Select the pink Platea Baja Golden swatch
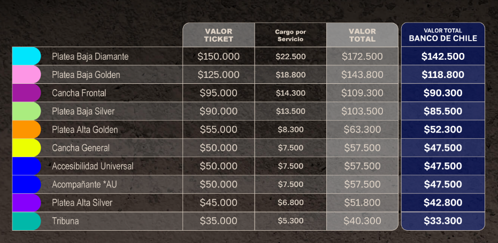This screenshot has width=498, height=243. click(26, 75)
